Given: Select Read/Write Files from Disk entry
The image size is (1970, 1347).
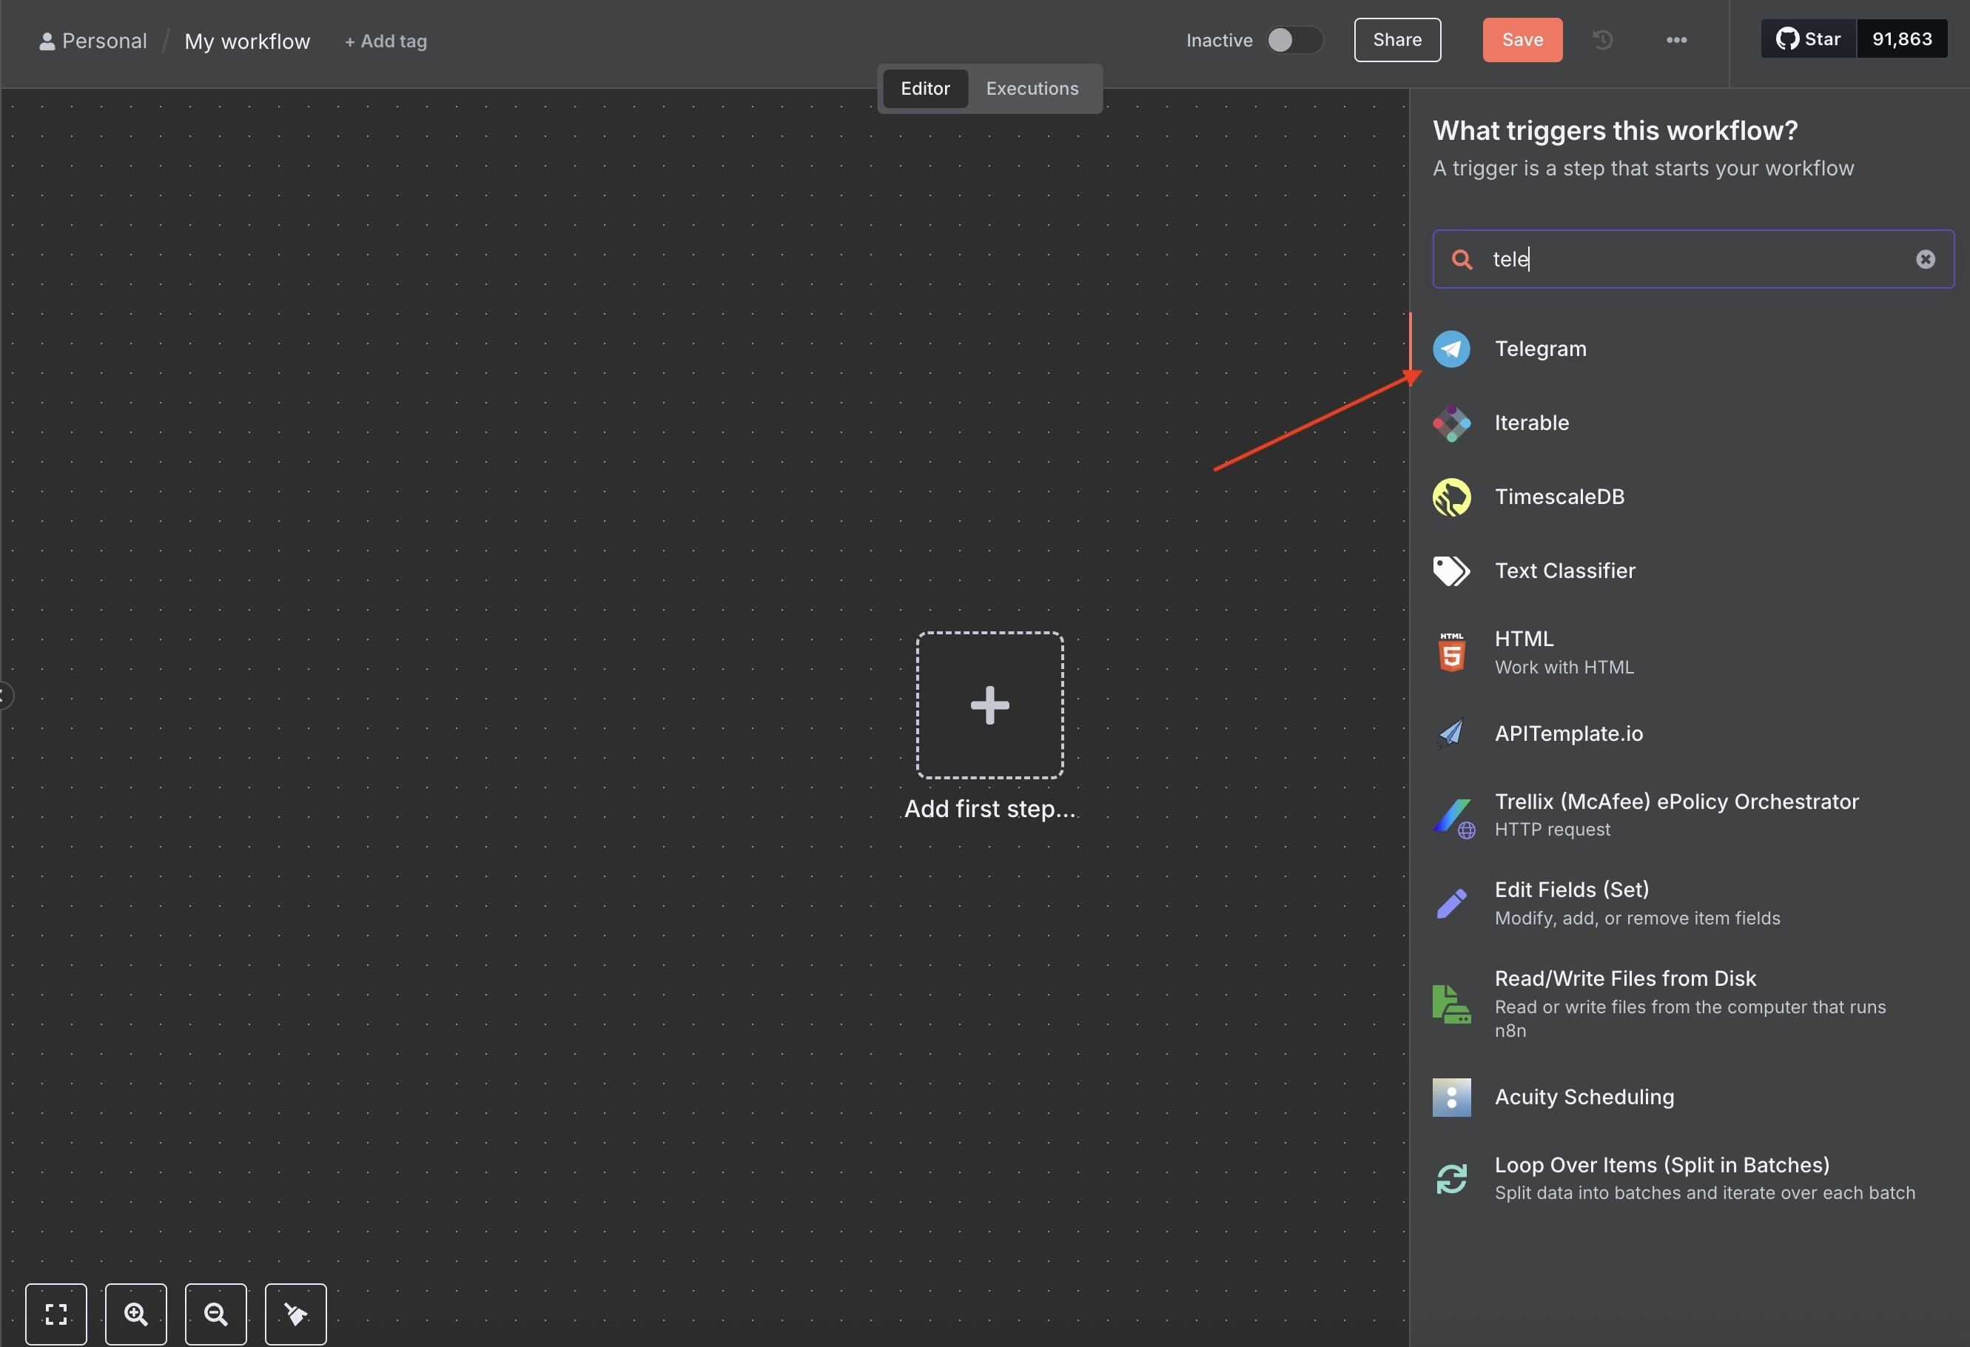Looking at the screenshot, I should (x=1689, y=1004).
